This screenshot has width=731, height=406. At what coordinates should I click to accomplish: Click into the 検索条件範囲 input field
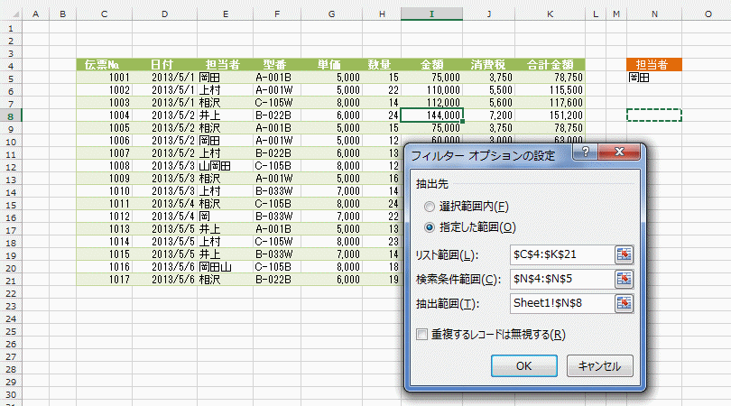click(560, 279)
